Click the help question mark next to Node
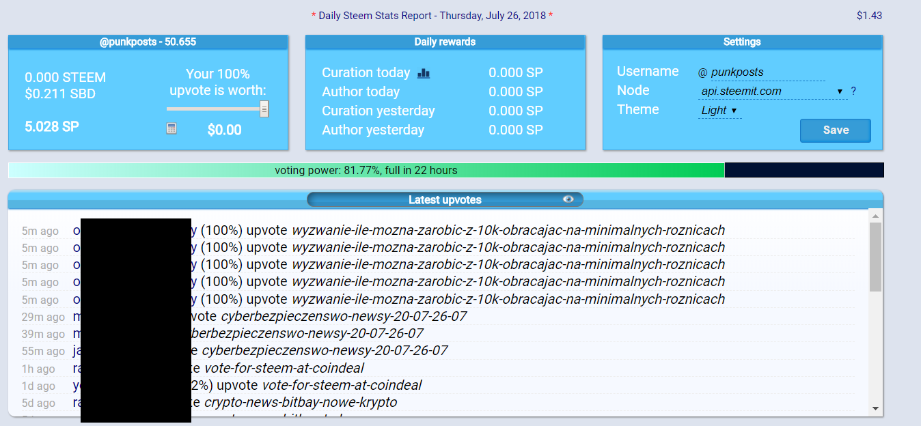The height and width of the screenshot is (426, 921). pyautogui.click(x=853, y=91)
